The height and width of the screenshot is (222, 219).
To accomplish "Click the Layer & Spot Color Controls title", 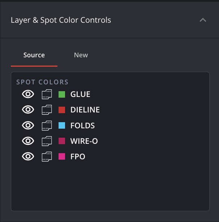I will [61, 20].
